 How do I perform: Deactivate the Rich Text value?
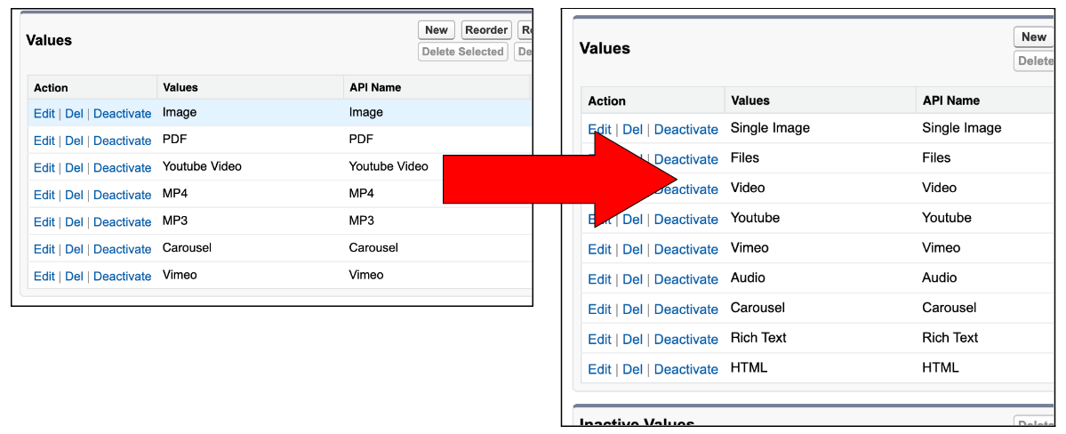686,339
